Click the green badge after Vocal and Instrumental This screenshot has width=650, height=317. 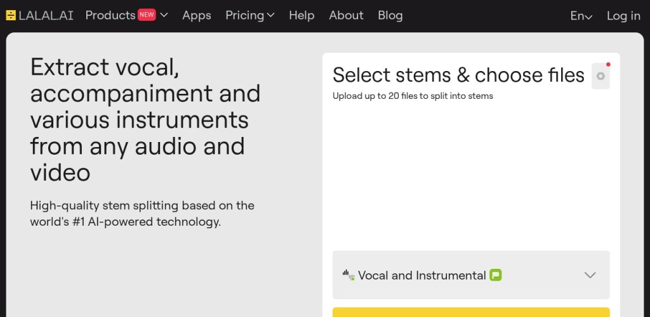[x=496, y=275]
